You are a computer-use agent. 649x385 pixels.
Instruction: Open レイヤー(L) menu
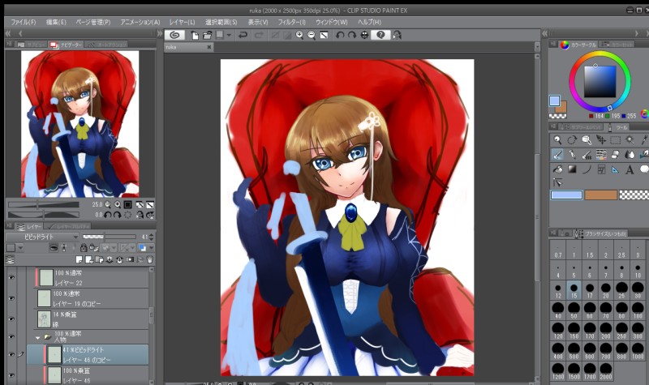tap(182, 22)
